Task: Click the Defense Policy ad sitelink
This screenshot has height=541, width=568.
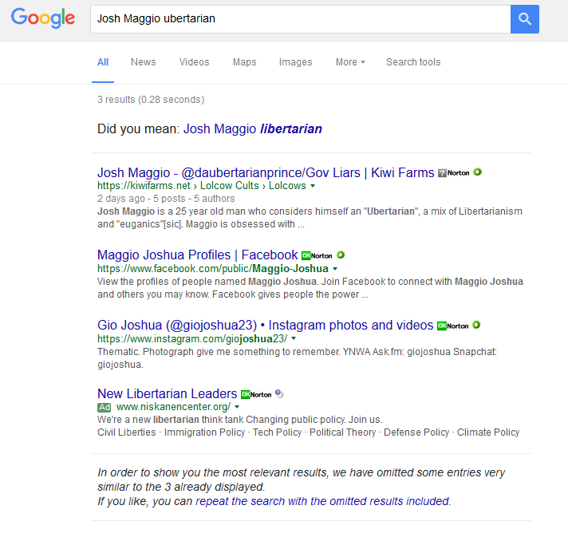Action: click(416, 432)
